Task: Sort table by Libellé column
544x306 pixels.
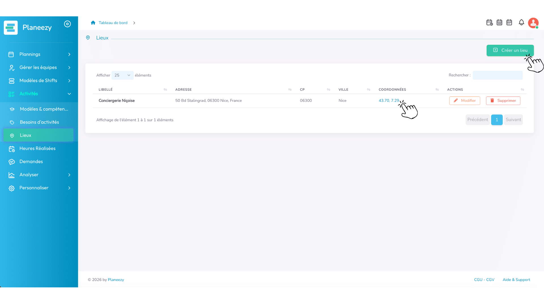Action: [x=165, y=90]
